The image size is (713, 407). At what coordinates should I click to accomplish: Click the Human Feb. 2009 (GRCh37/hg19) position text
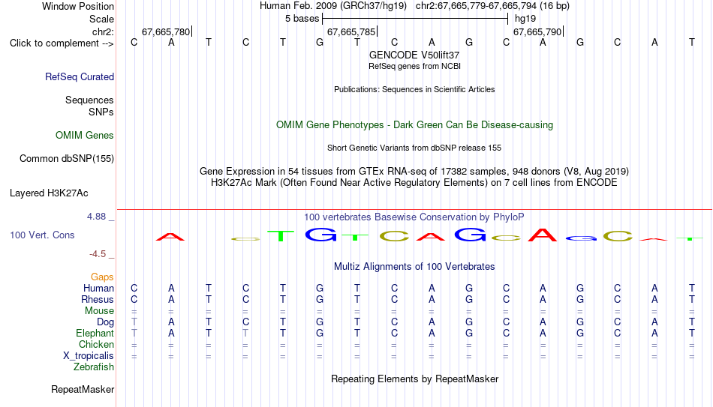point(333,6)
